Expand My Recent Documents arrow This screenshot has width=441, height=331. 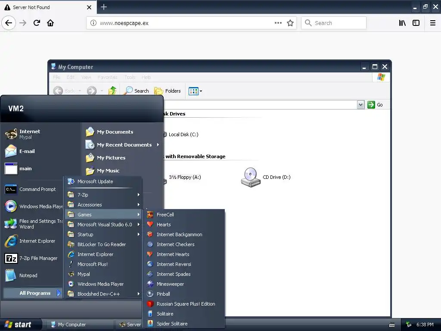coord(158,145)
